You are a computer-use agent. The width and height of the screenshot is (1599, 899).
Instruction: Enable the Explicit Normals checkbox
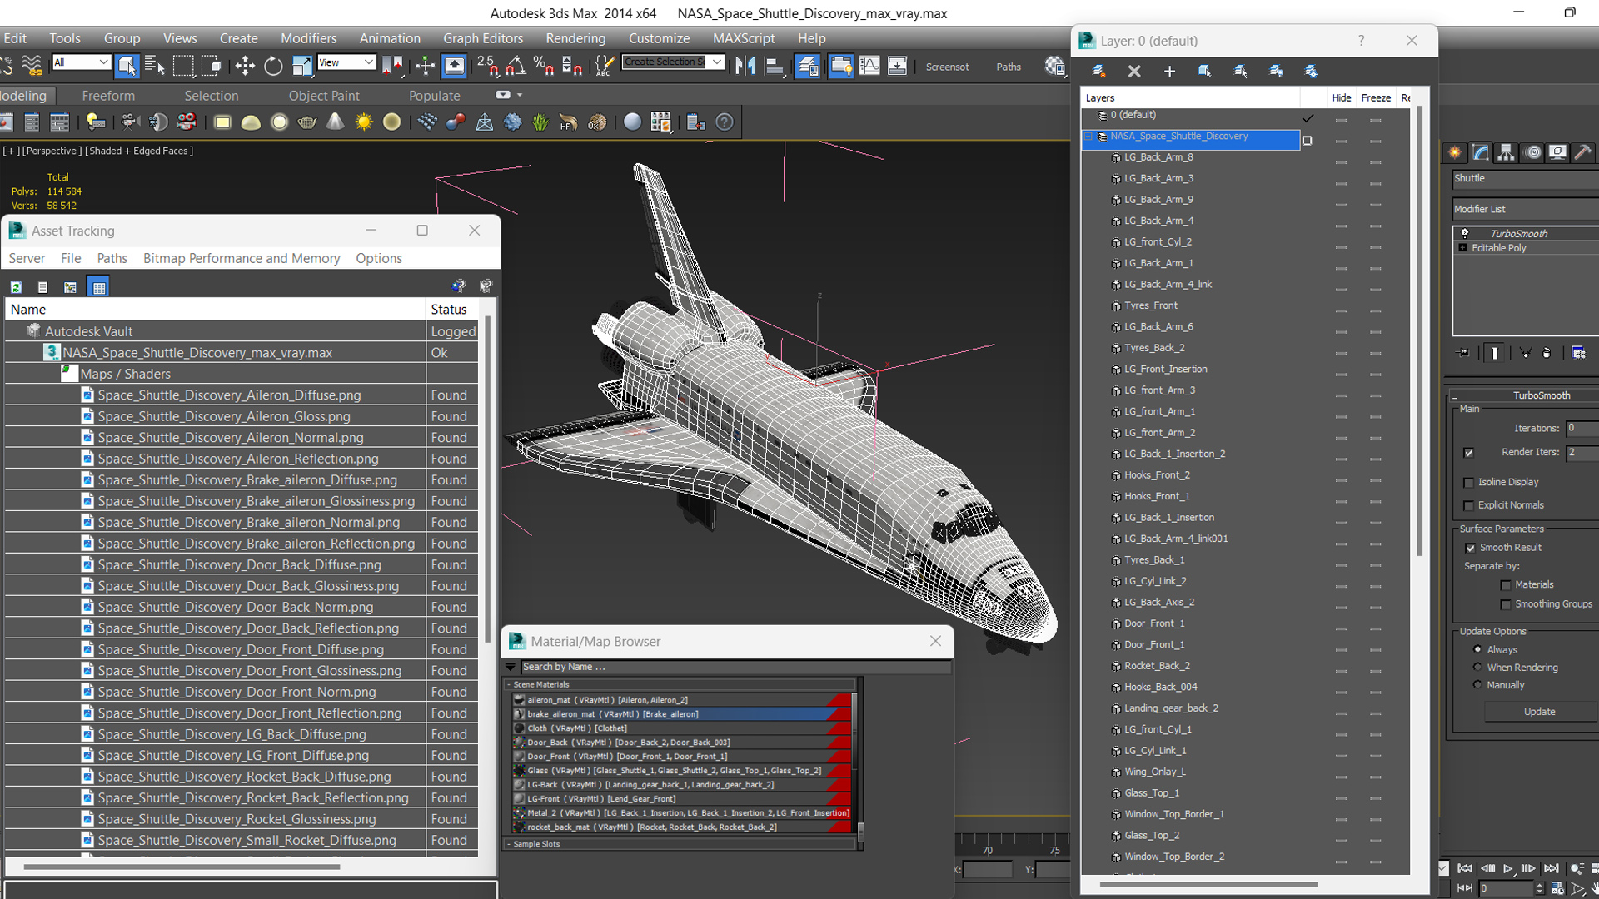[1468, 506]
